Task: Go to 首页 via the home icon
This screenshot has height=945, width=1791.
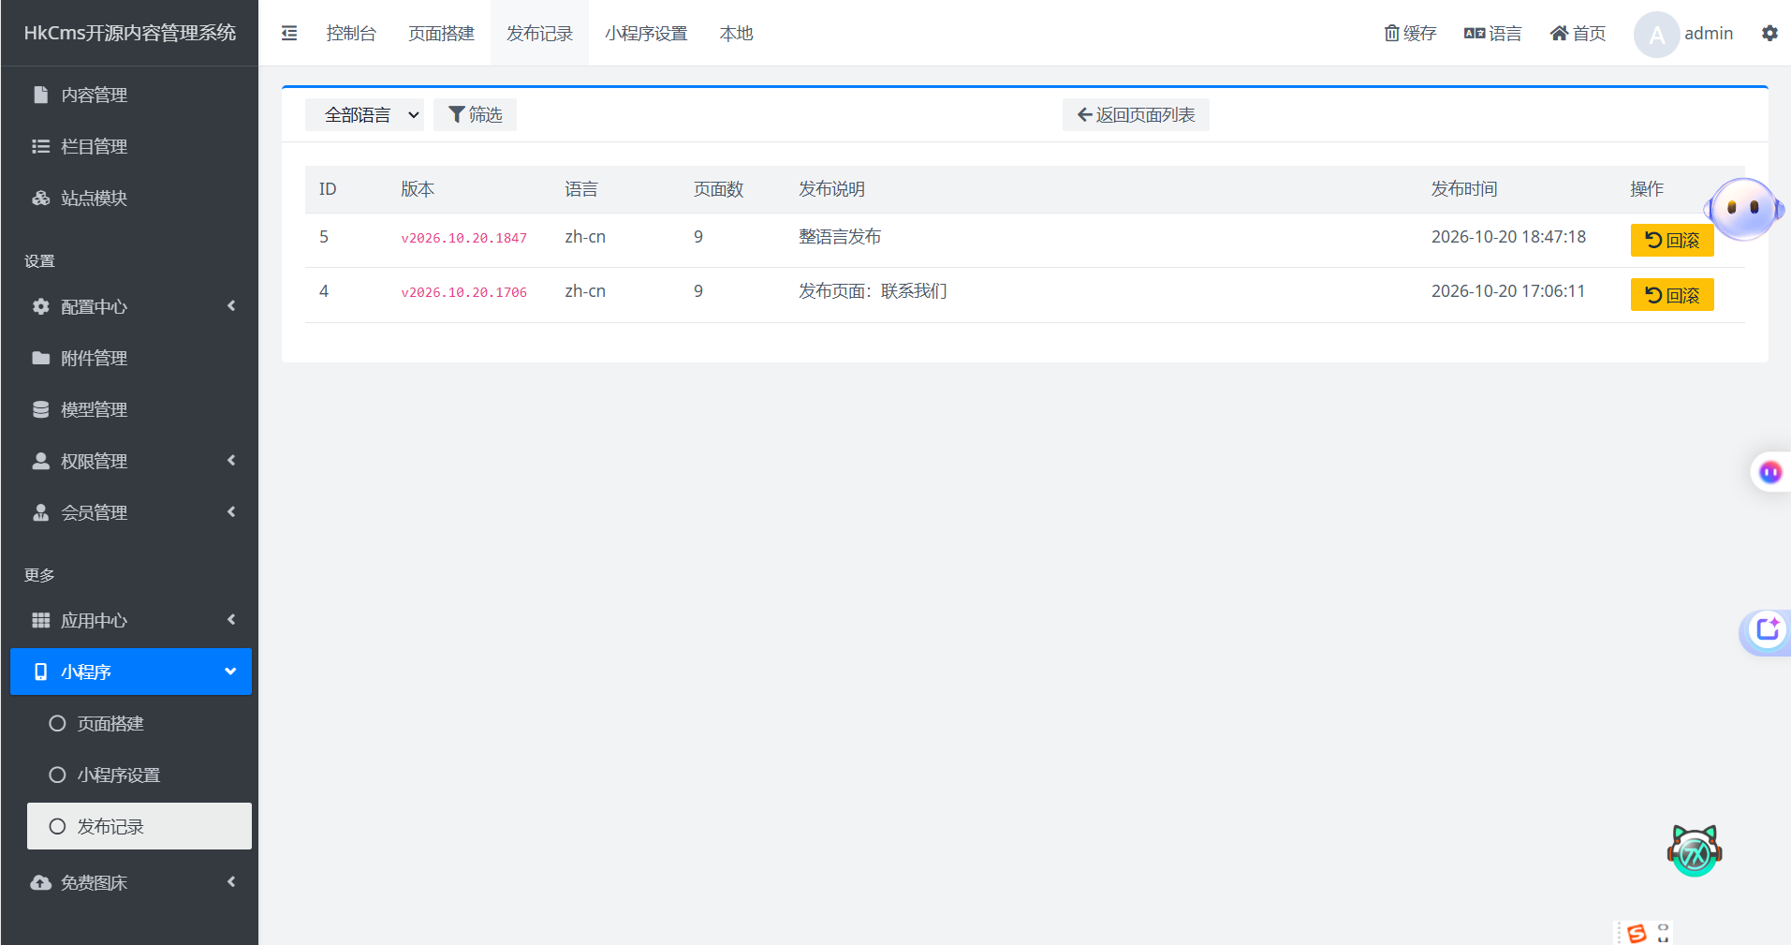Action: click(x=1578, y=34)
